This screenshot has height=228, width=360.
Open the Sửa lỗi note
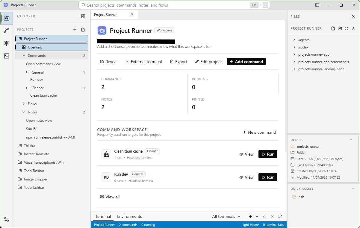31,129
